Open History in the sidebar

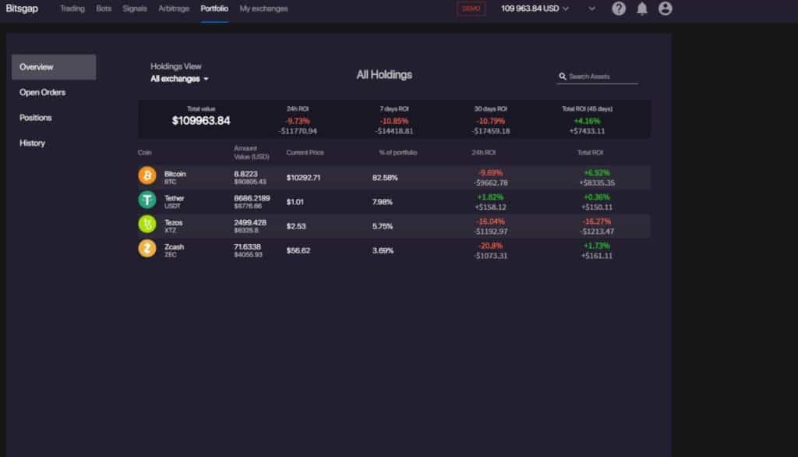(x=32, y=143)
